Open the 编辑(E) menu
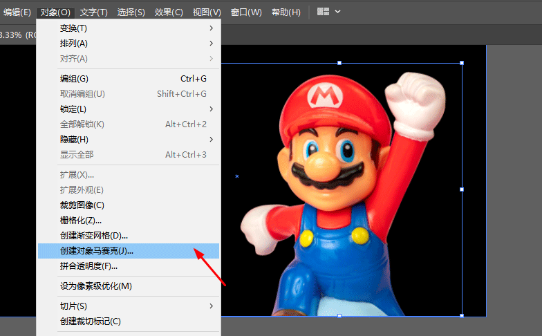Image resolution: width=542 pixels, height=336 pixels. coord(17,12)
